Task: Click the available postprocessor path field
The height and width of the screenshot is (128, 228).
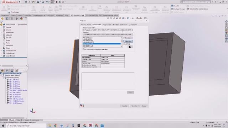Action: click(x=108, y=34)
